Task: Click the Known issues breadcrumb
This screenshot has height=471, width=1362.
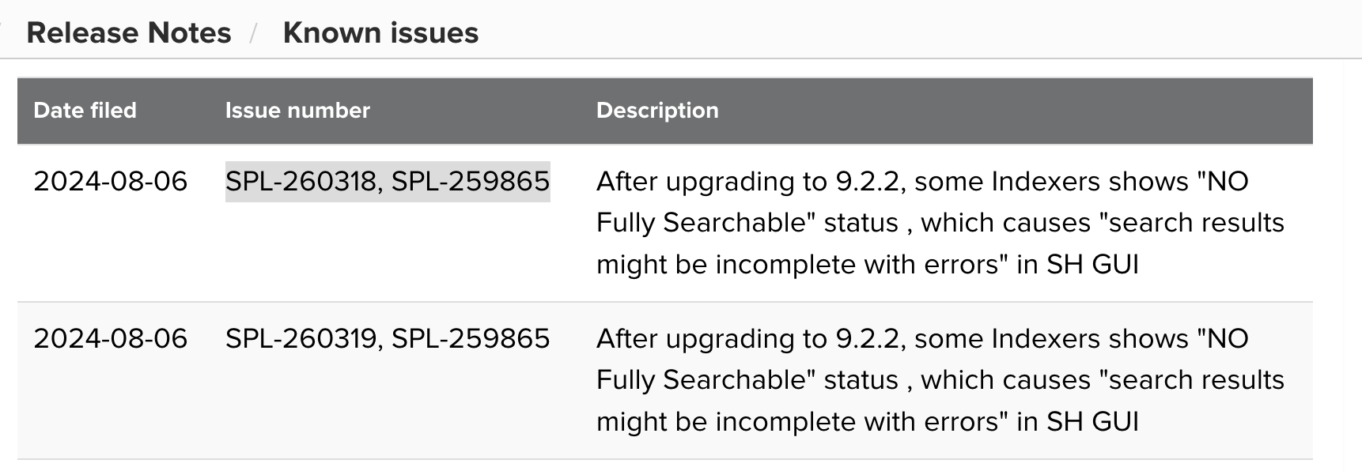Action: (380, 33)
